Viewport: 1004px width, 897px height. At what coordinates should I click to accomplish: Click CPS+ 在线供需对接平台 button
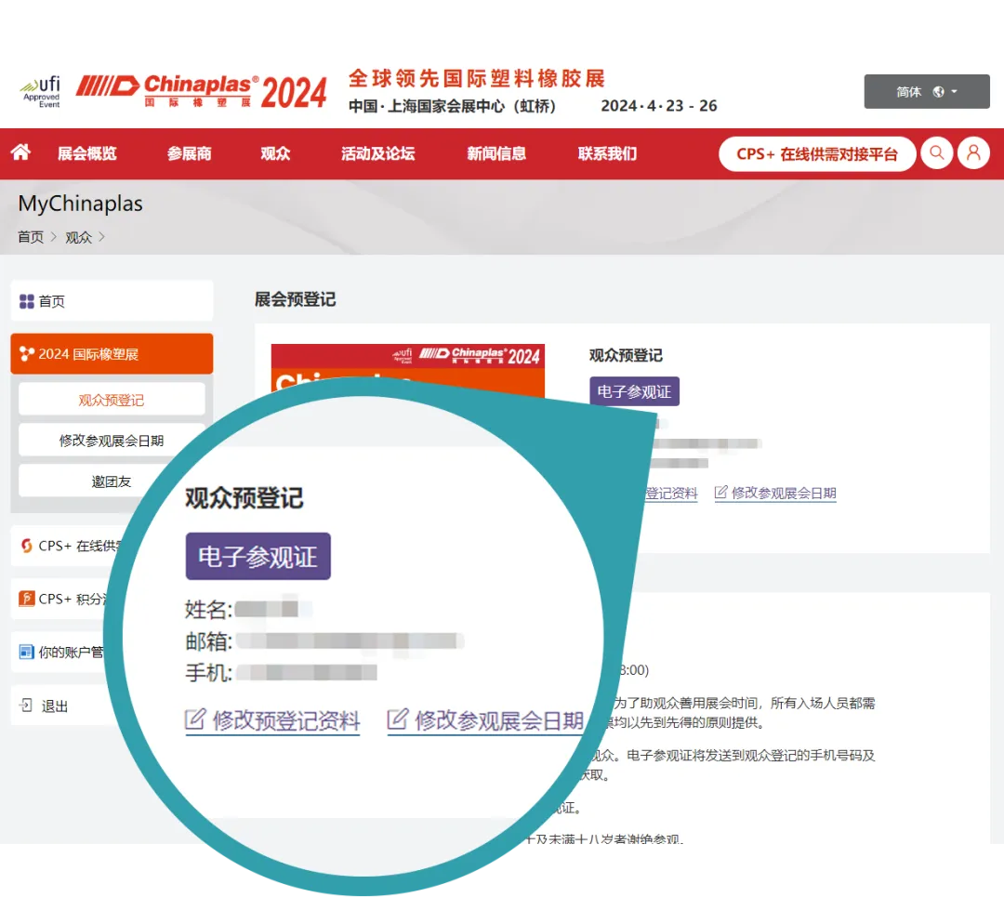[x=817, y=153]
